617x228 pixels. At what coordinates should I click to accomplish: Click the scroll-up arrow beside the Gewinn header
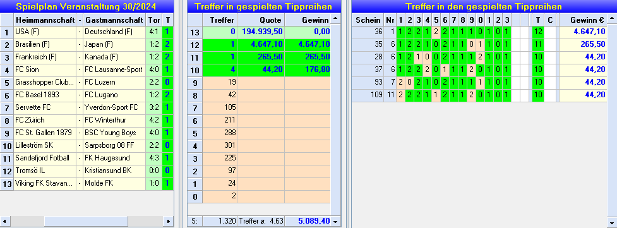335,19
